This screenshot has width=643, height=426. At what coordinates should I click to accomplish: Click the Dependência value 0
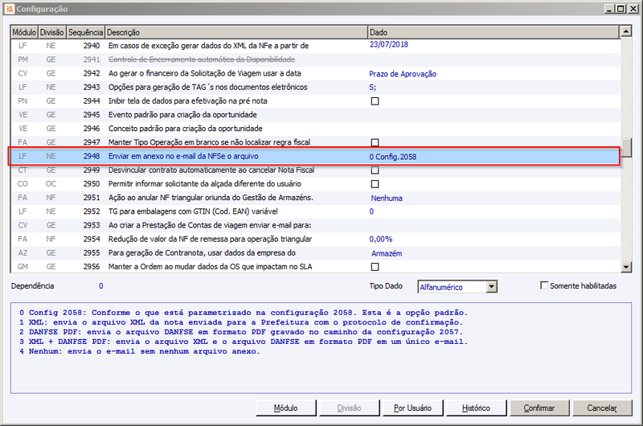(101, 286)
